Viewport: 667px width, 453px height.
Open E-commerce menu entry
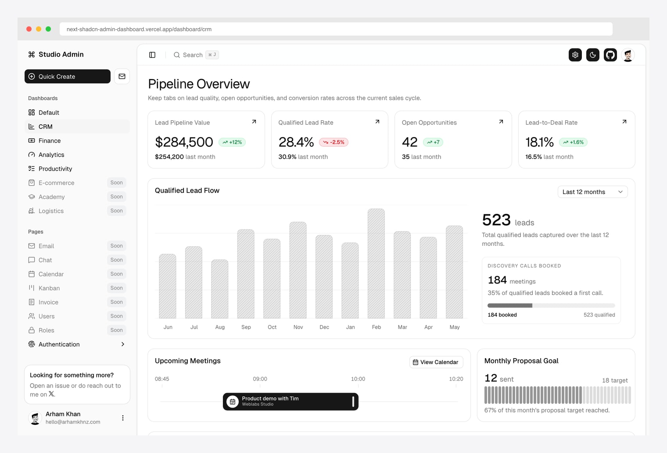pos(77,183)
